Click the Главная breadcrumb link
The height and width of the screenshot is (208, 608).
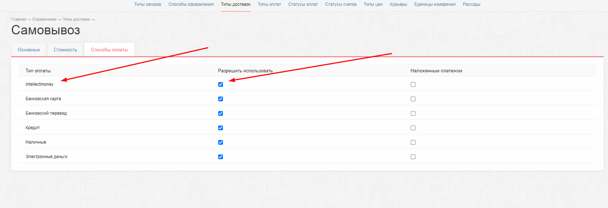tap(18, 20)
